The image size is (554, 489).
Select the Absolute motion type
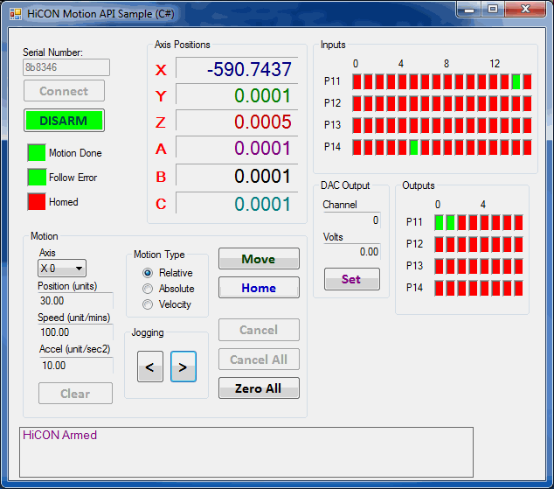(x=148, y=289)
